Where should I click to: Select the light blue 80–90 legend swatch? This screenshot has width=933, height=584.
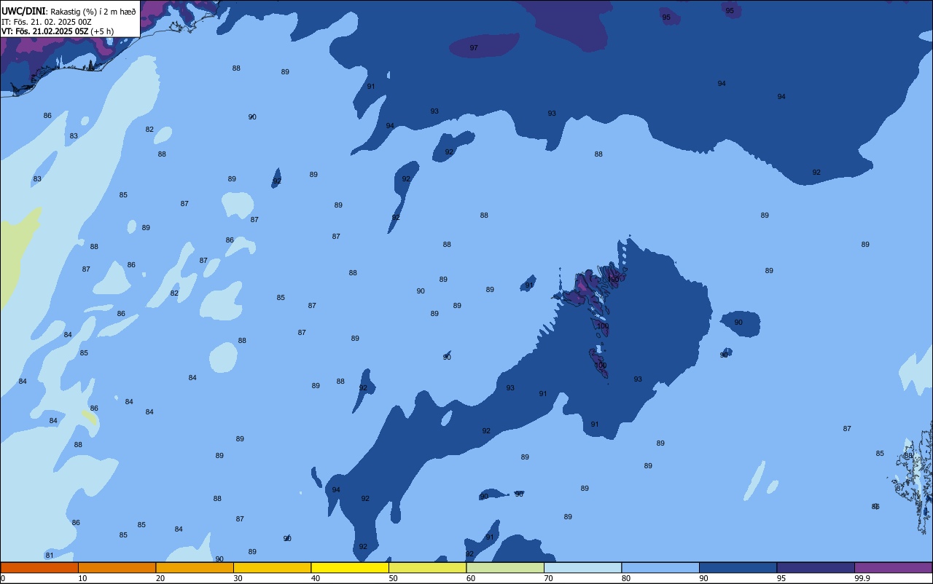click(660, 567)
